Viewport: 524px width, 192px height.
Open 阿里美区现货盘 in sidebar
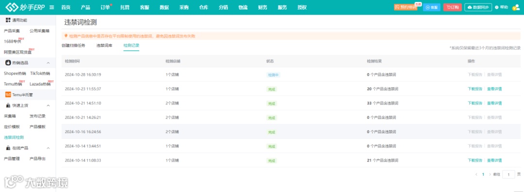[x=18, y=52]
